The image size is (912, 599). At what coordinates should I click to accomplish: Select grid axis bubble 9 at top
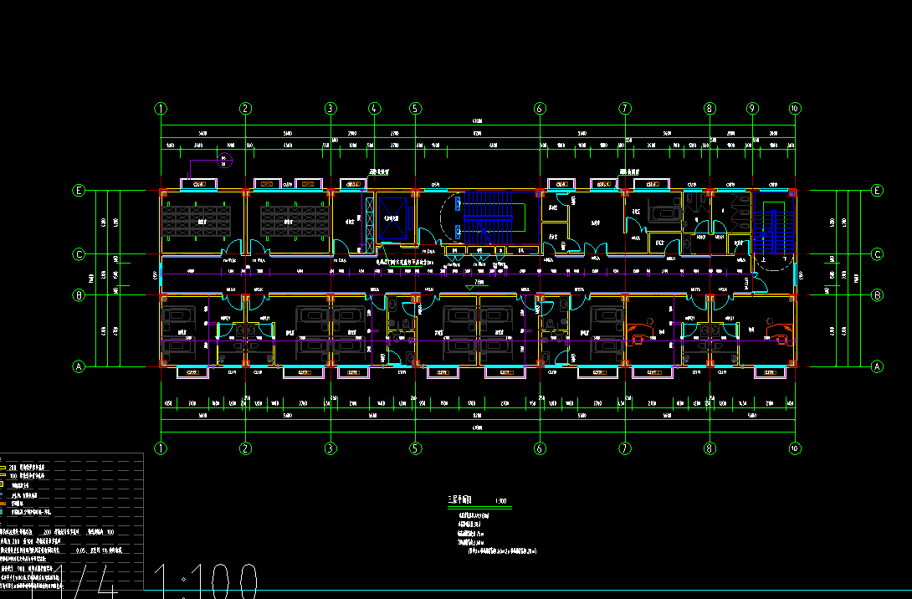[752, 109]
